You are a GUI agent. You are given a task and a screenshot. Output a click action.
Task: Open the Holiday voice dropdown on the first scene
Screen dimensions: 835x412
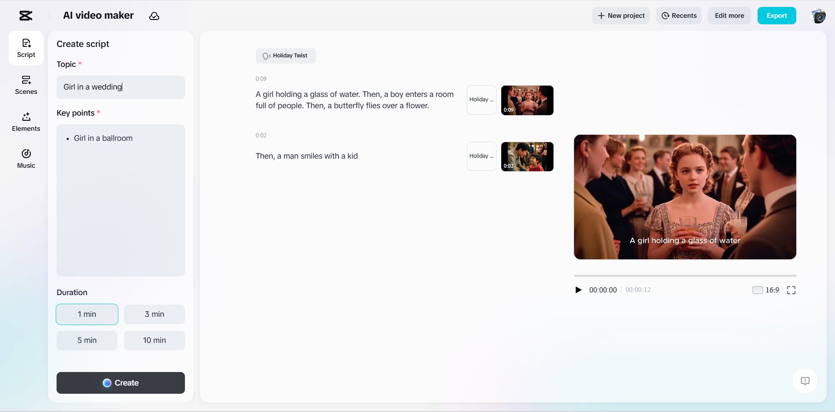[481, 100]
